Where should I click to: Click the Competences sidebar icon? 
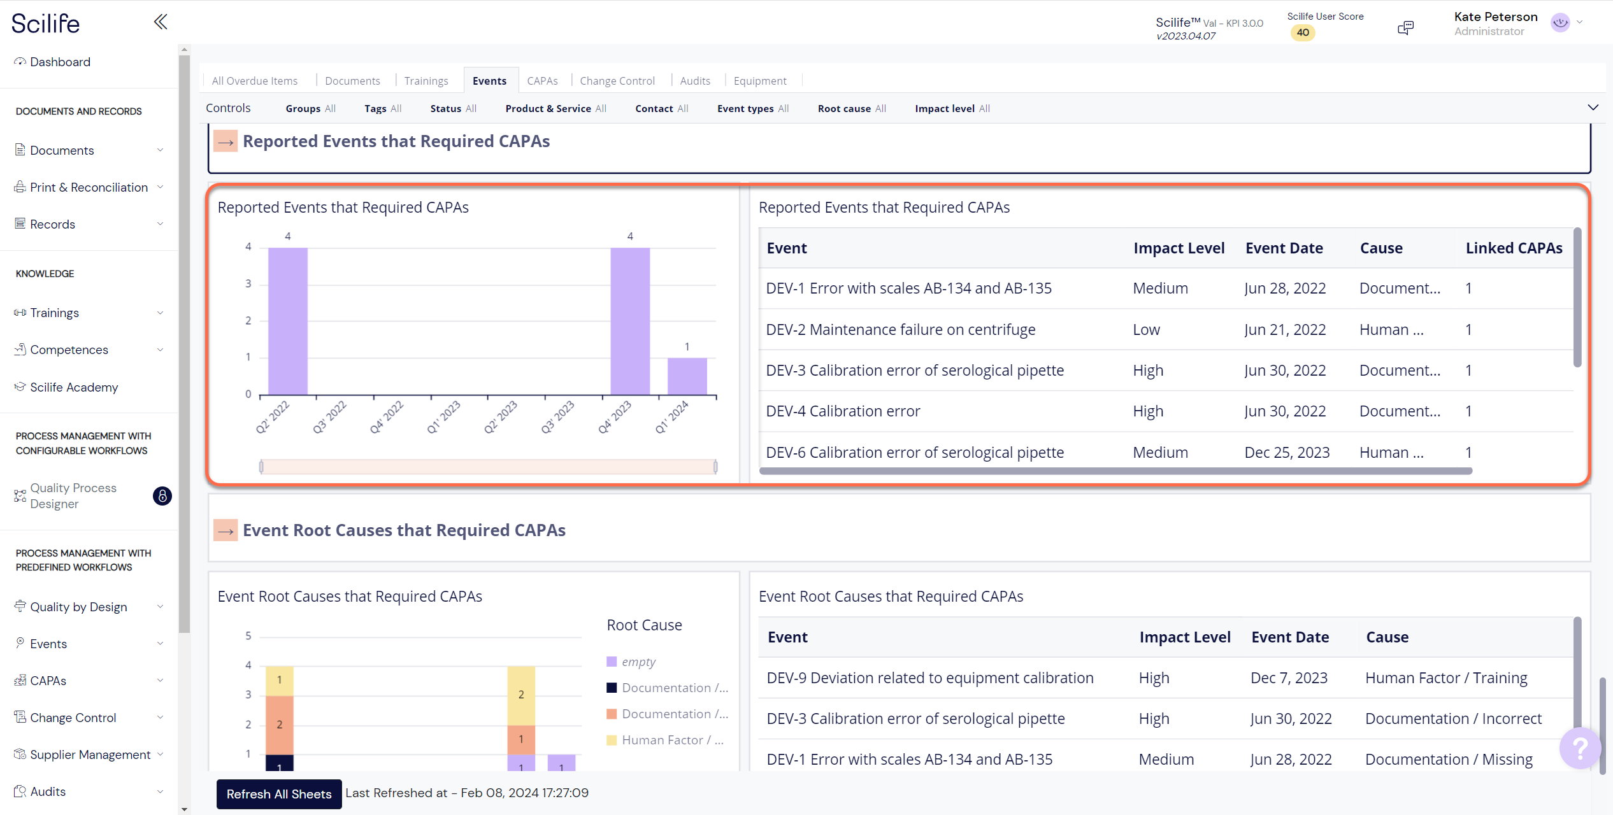[19, 349]
